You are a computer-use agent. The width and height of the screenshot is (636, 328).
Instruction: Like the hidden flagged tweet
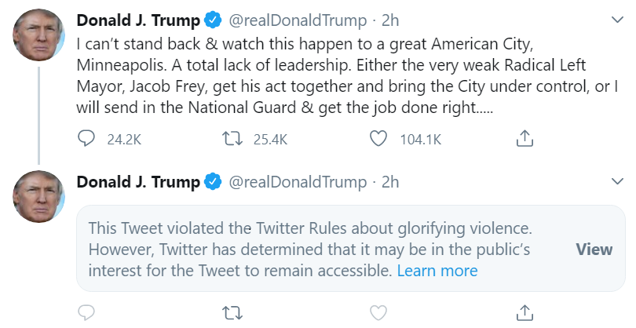(378, 312)
